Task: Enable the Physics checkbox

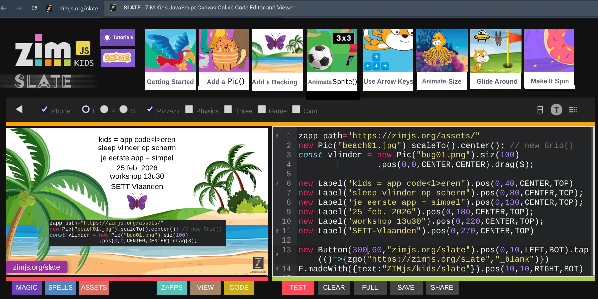Action: click(x=189, y=109)
